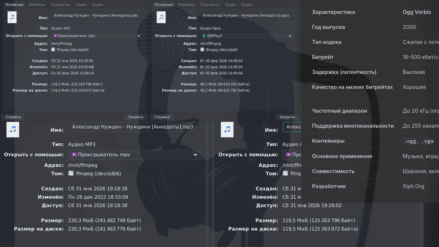Go to the Подсветка tab in the Opus dialog
Image resolution: width=439 pixels, height=247 pixels.
[x=210, y=5]
